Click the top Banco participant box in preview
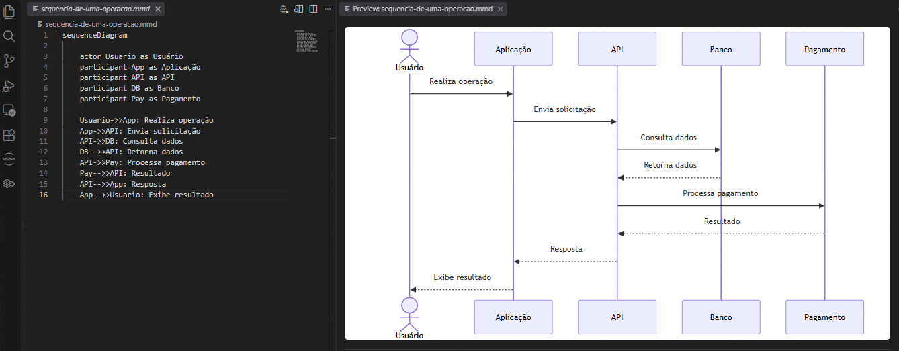The height and width of the screenshot is (351, 899). tap(721, 49)
